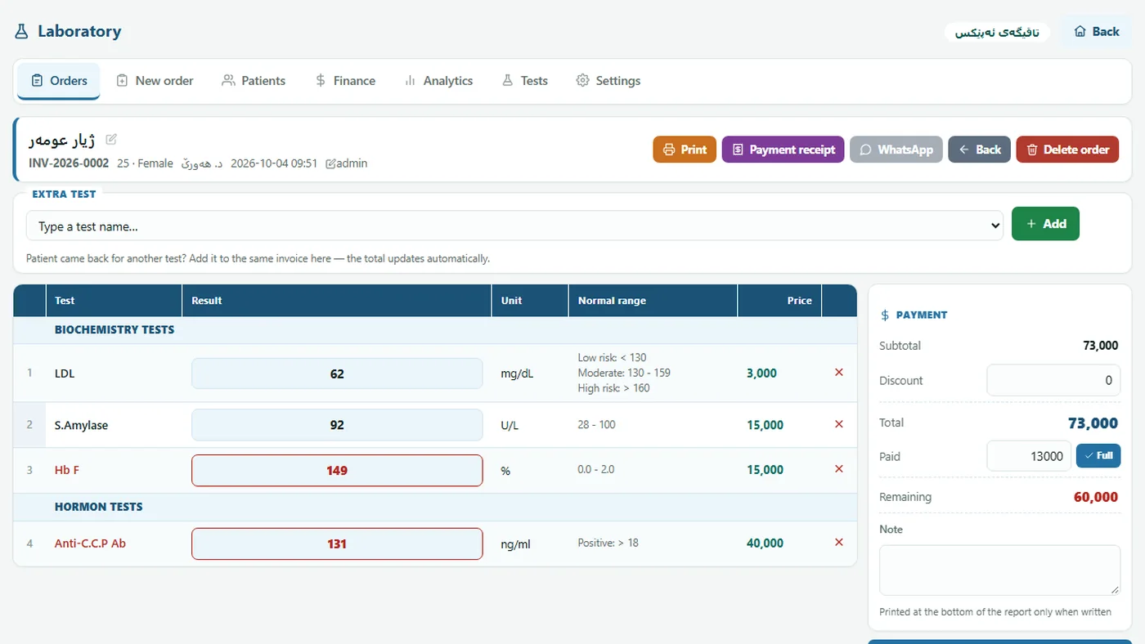Click the invoice number INV-2026-0002

[69, 163]
